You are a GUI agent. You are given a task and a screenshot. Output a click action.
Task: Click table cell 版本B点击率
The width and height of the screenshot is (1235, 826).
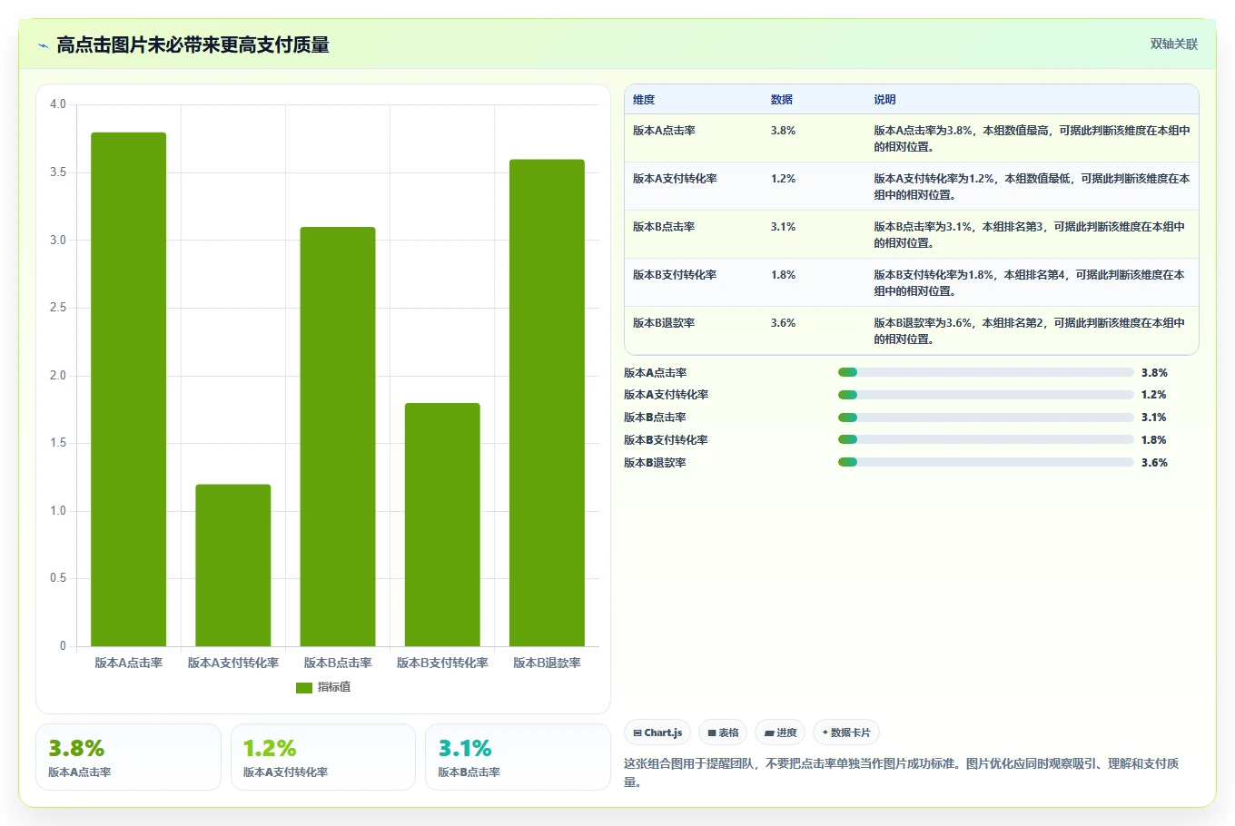665,227
